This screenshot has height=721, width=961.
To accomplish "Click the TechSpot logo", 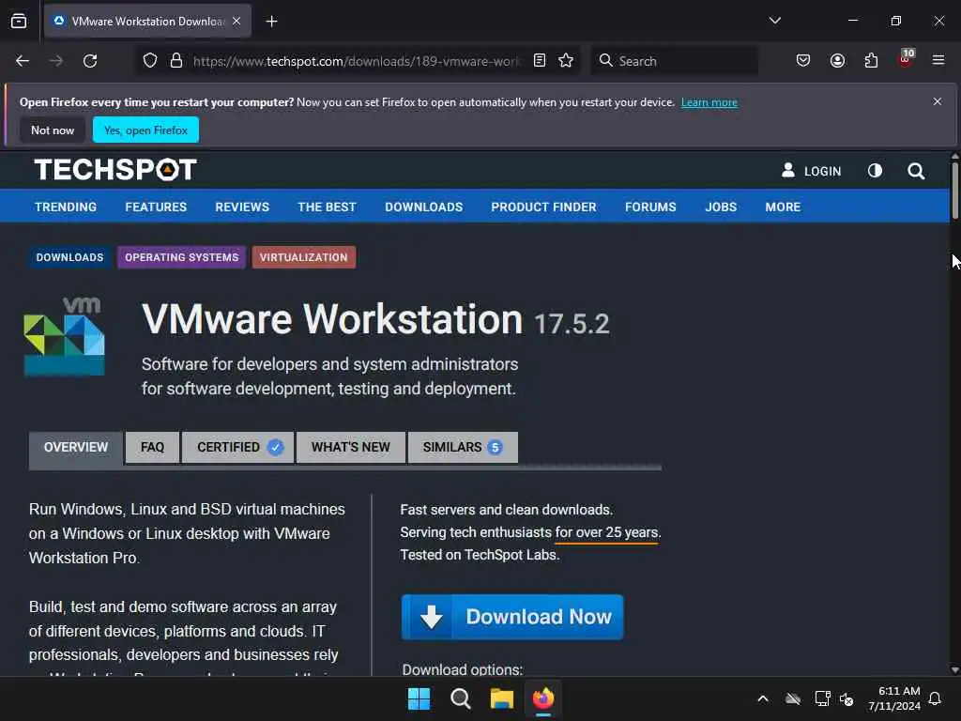I will 115,170.
